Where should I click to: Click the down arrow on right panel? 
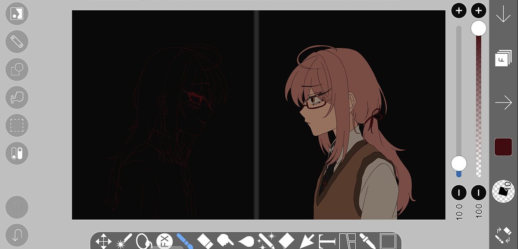point(503,14)
